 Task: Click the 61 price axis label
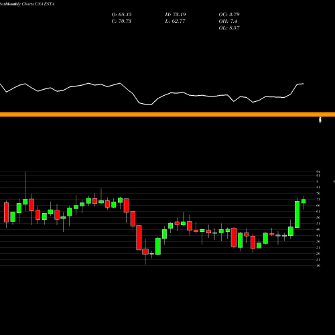[318, 211]
